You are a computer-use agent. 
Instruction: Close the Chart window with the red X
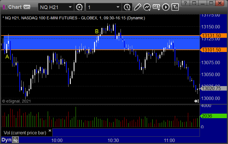pos(220,3)
